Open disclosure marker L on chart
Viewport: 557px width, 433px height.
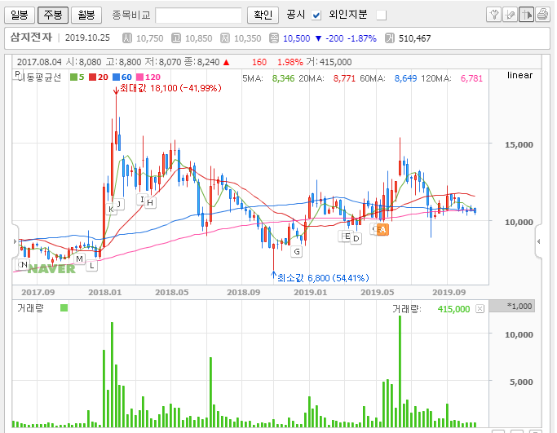pyautogui.click(x=92, y=265)
